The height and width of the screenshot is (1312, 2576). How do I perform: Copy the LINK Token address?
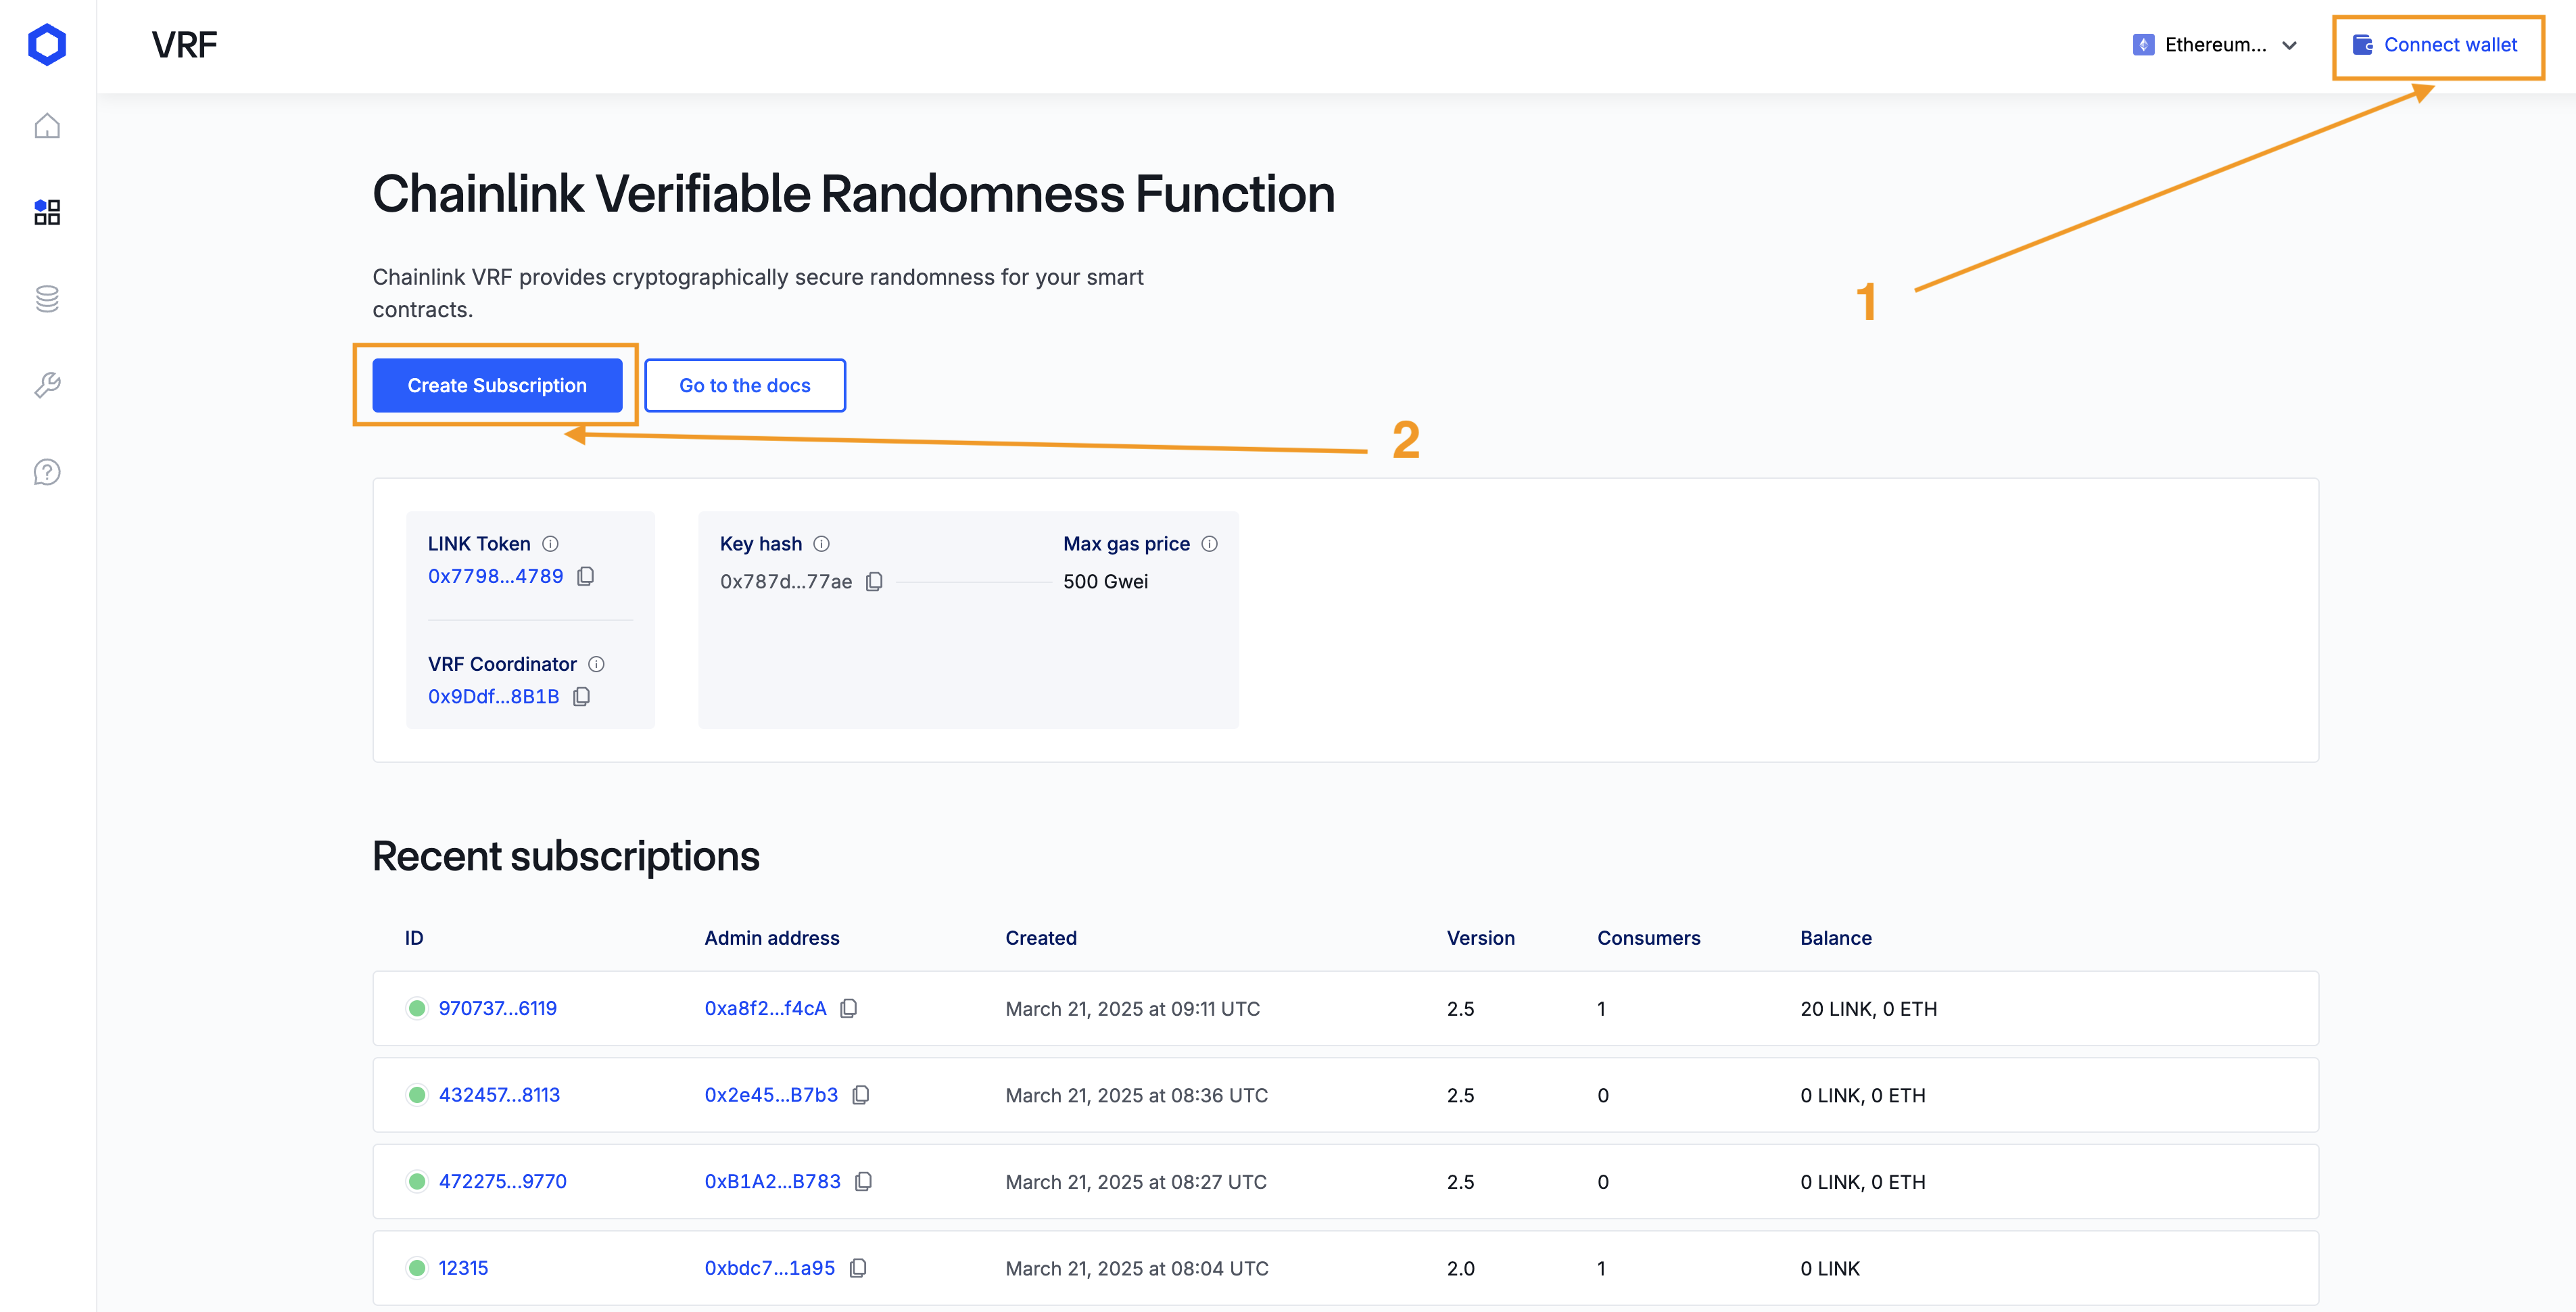(x=586, y=576)
